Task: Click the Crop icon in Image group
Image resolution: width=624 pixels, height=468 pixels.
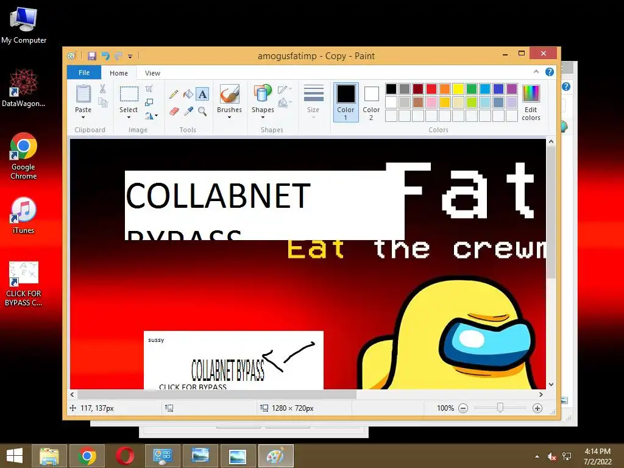Action: click(149, 89)
